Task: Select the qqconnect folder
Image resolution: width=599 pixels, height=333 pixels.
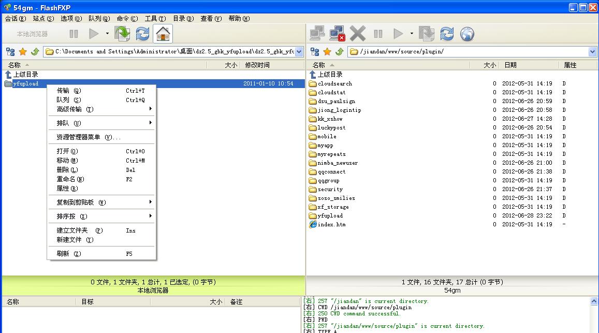Action: pos(327,171)
